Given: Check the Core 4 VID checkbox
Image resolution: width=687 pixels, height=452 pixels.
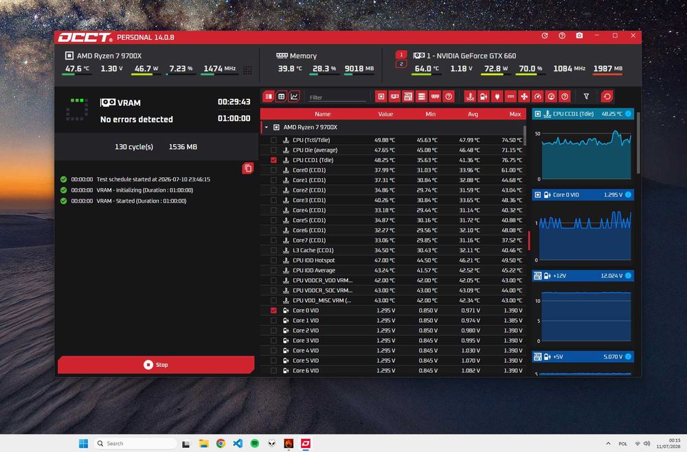Looking at the screenshot, I should [x=273, y=351].
